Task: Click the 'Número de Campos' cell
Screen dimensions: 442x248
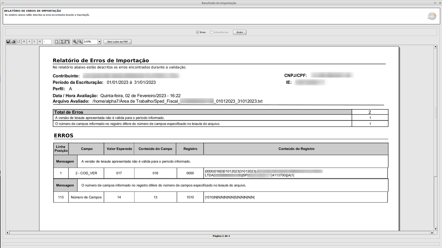Action: point(86,197)
